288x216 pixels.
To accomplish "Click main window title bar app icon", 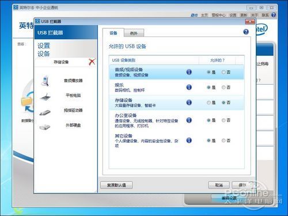I will click(x=16, y=7).
